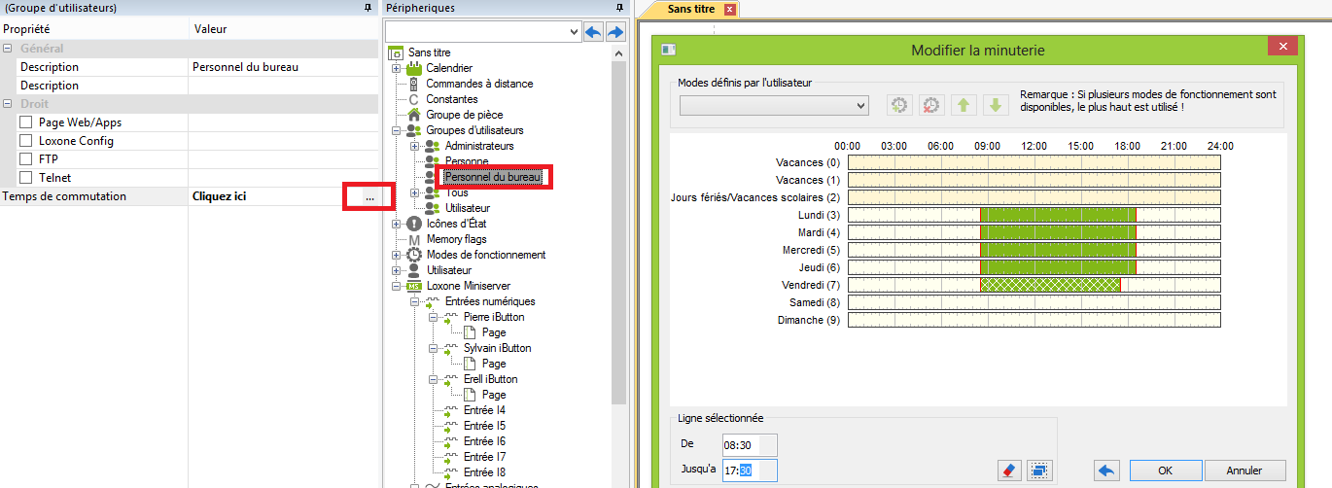
Task: Click the eraser icon in minuterie dialog
Action: [1008, 471]
